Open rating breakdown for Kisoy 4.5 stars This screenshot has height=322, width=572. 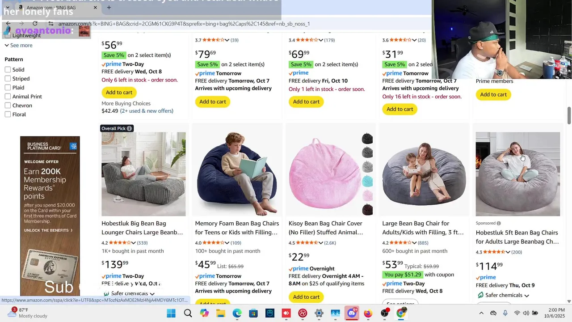click(x=320, y=243)
